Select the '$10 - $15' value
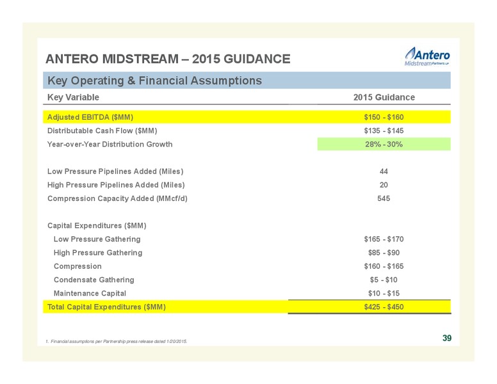Viewport: 497px width, 384px height. pyautogui.click(x=384, y=294)
